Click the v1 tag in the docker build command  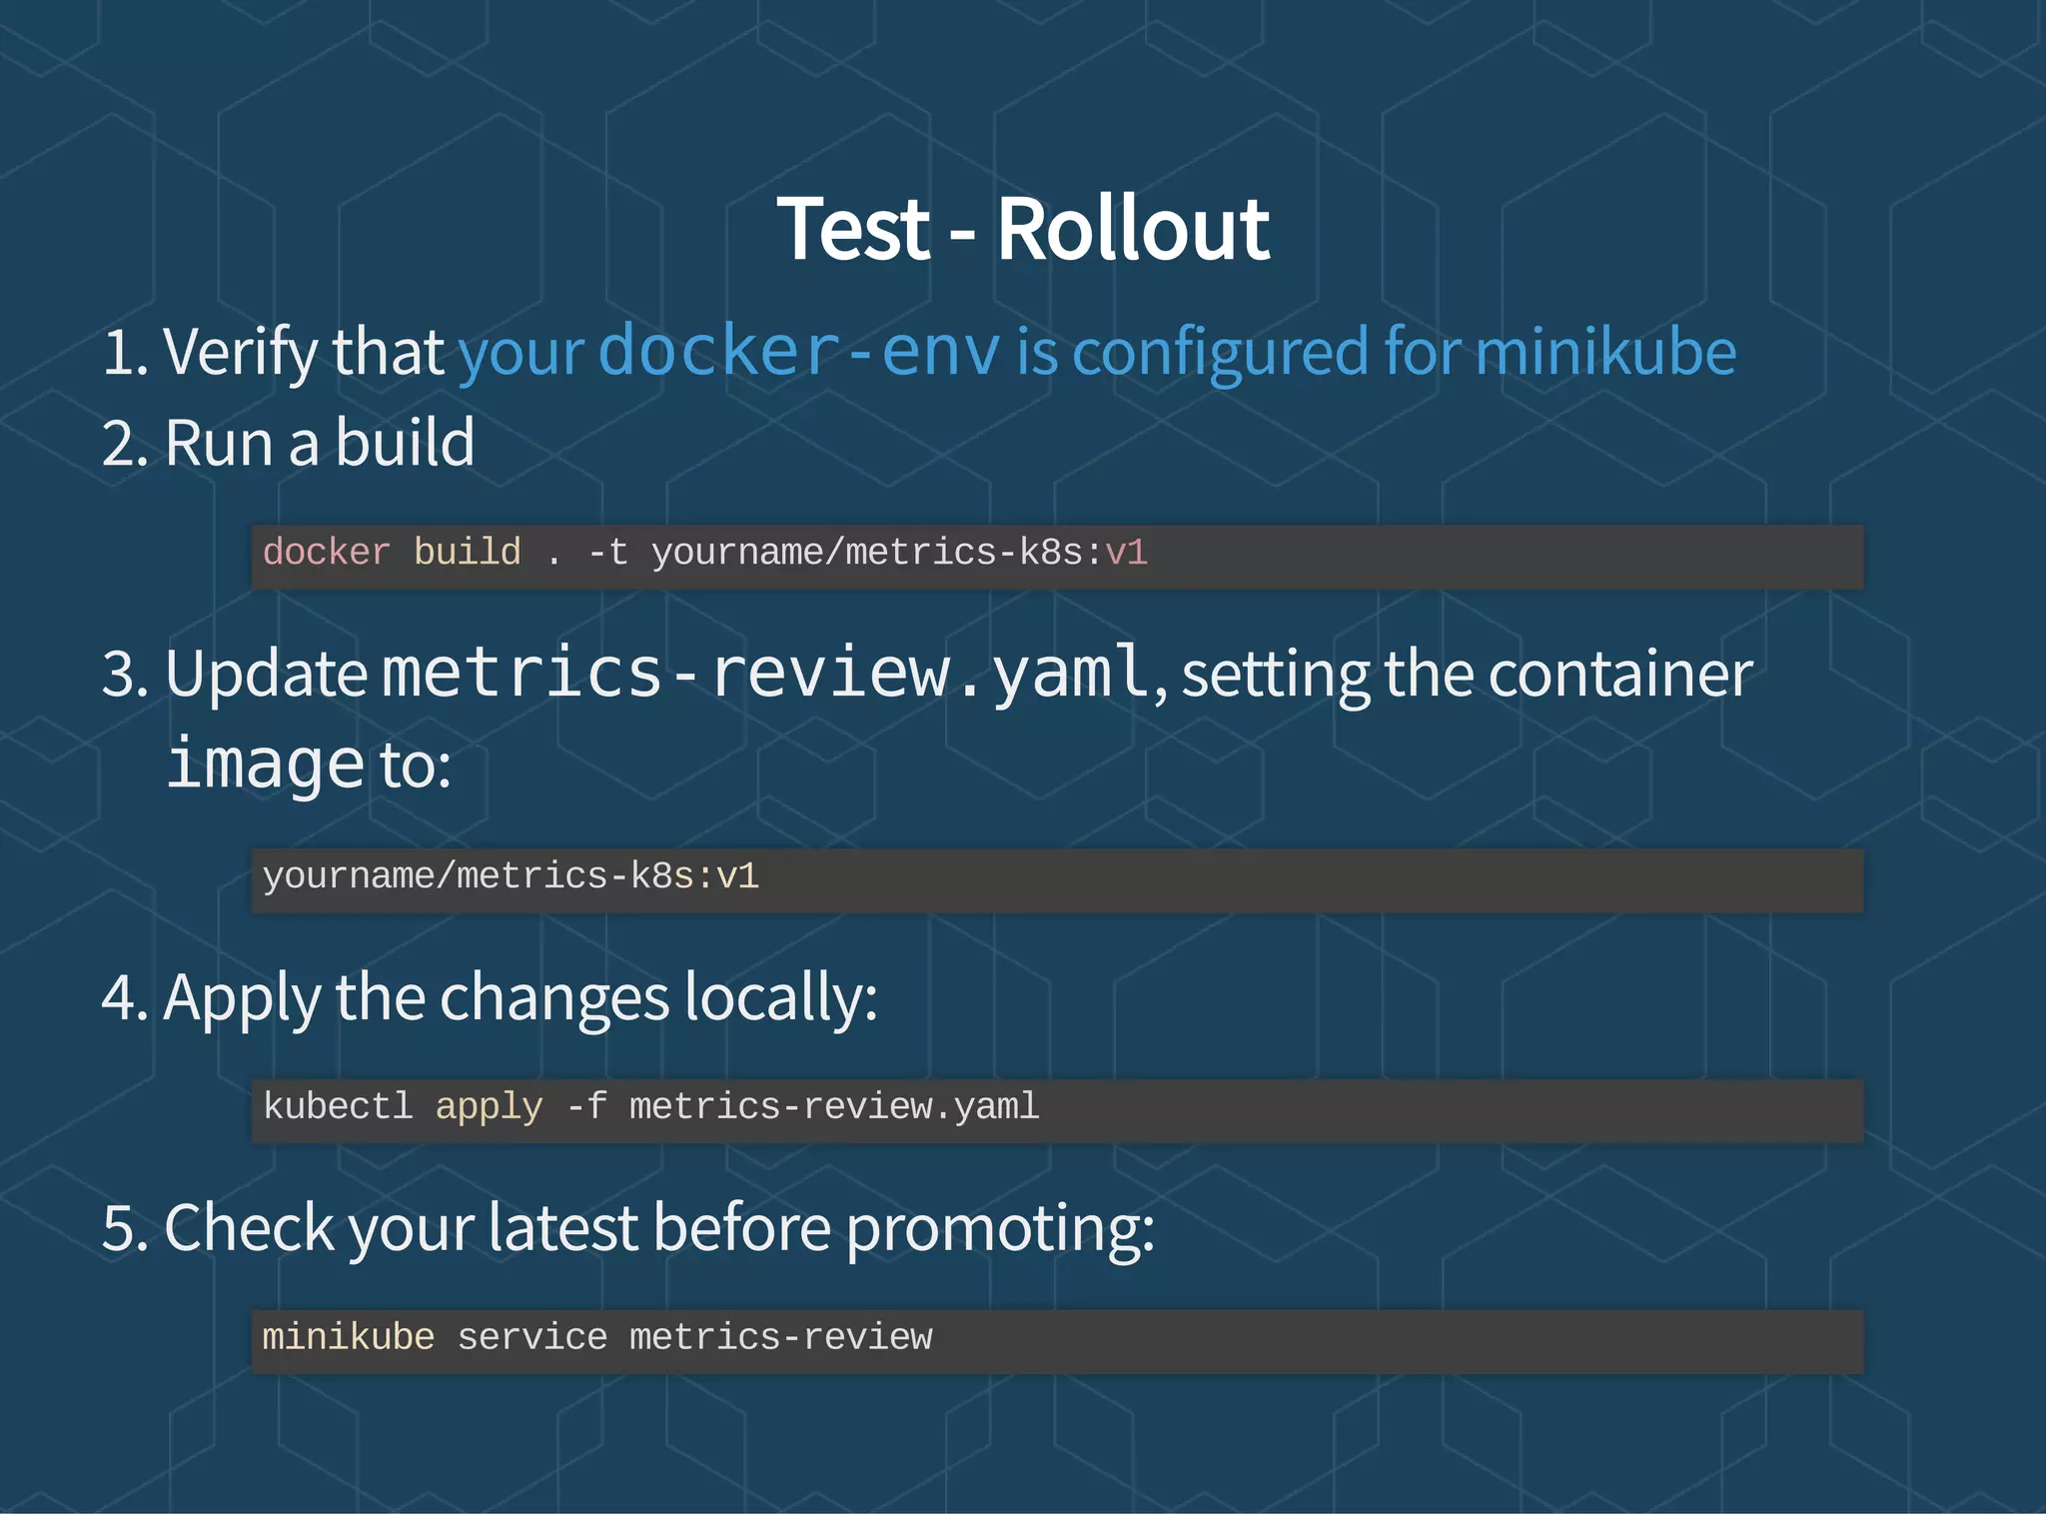click(x=1126, y=553)
